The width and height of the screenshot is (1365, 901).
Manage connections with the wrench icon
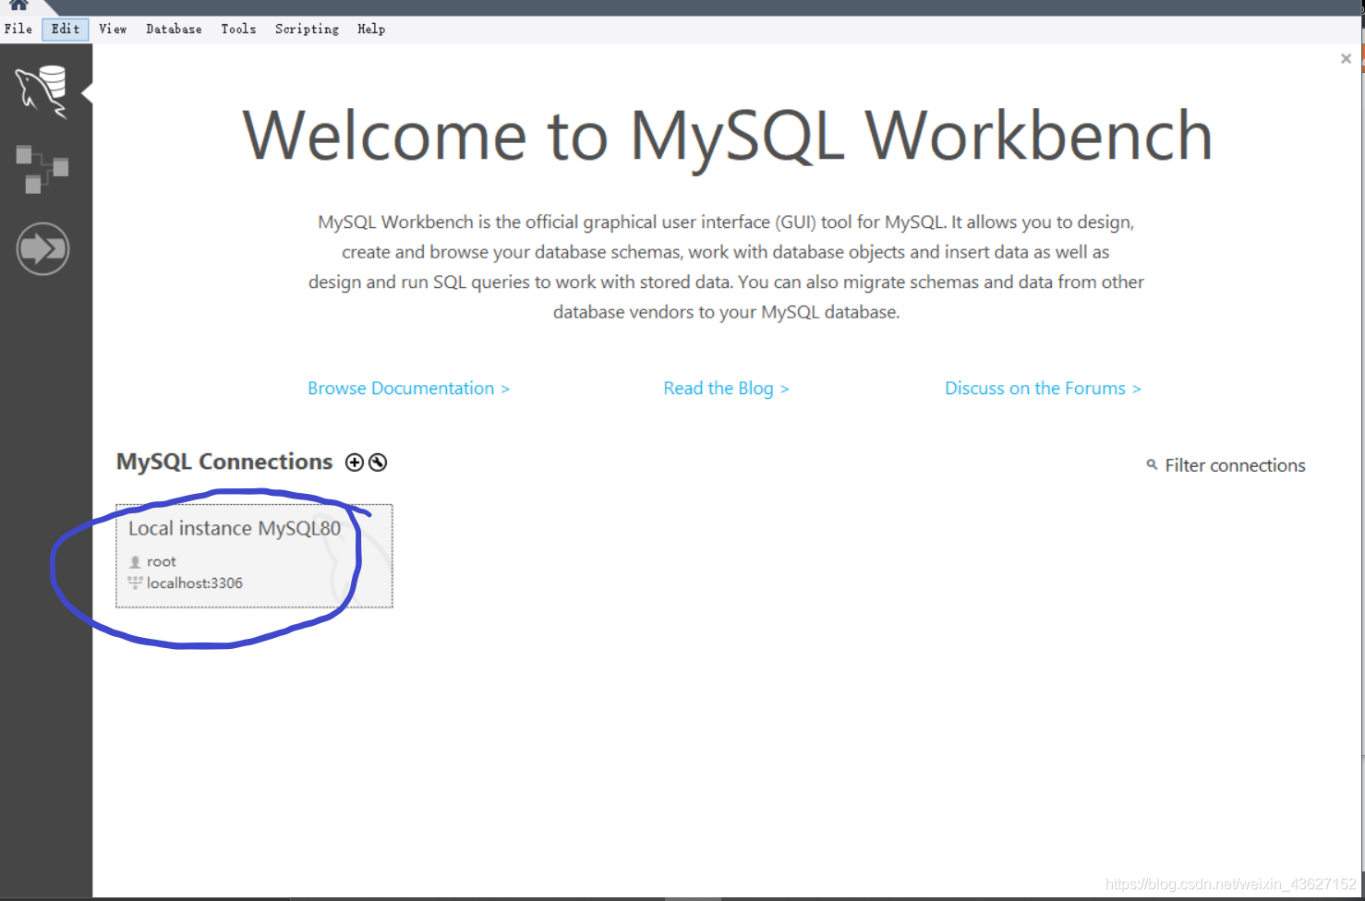[x=378, y=463]
